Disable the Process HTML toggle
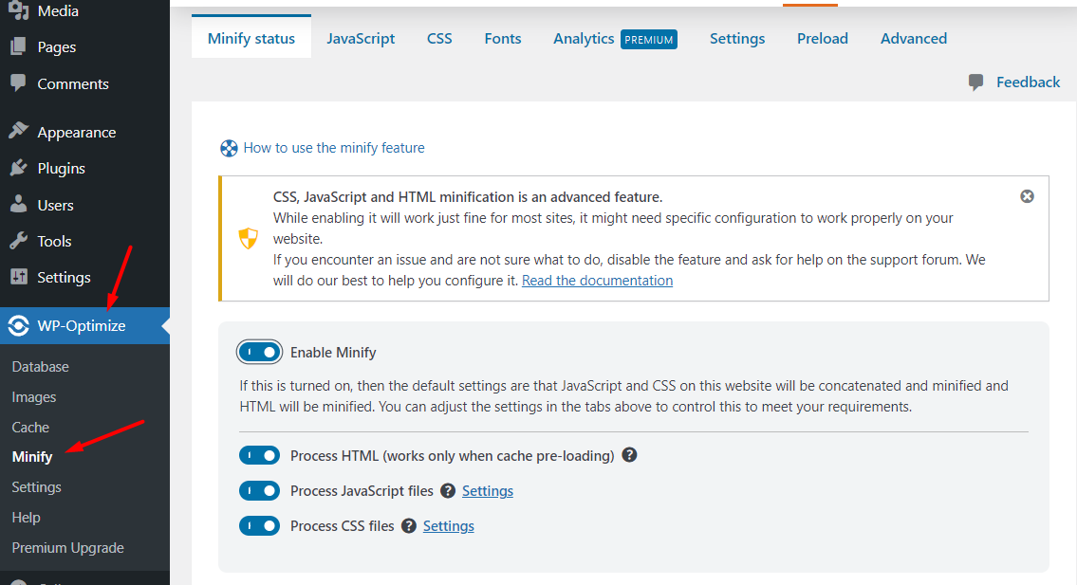This screenshot has width=1077, height=585. (x=259, y=456)
